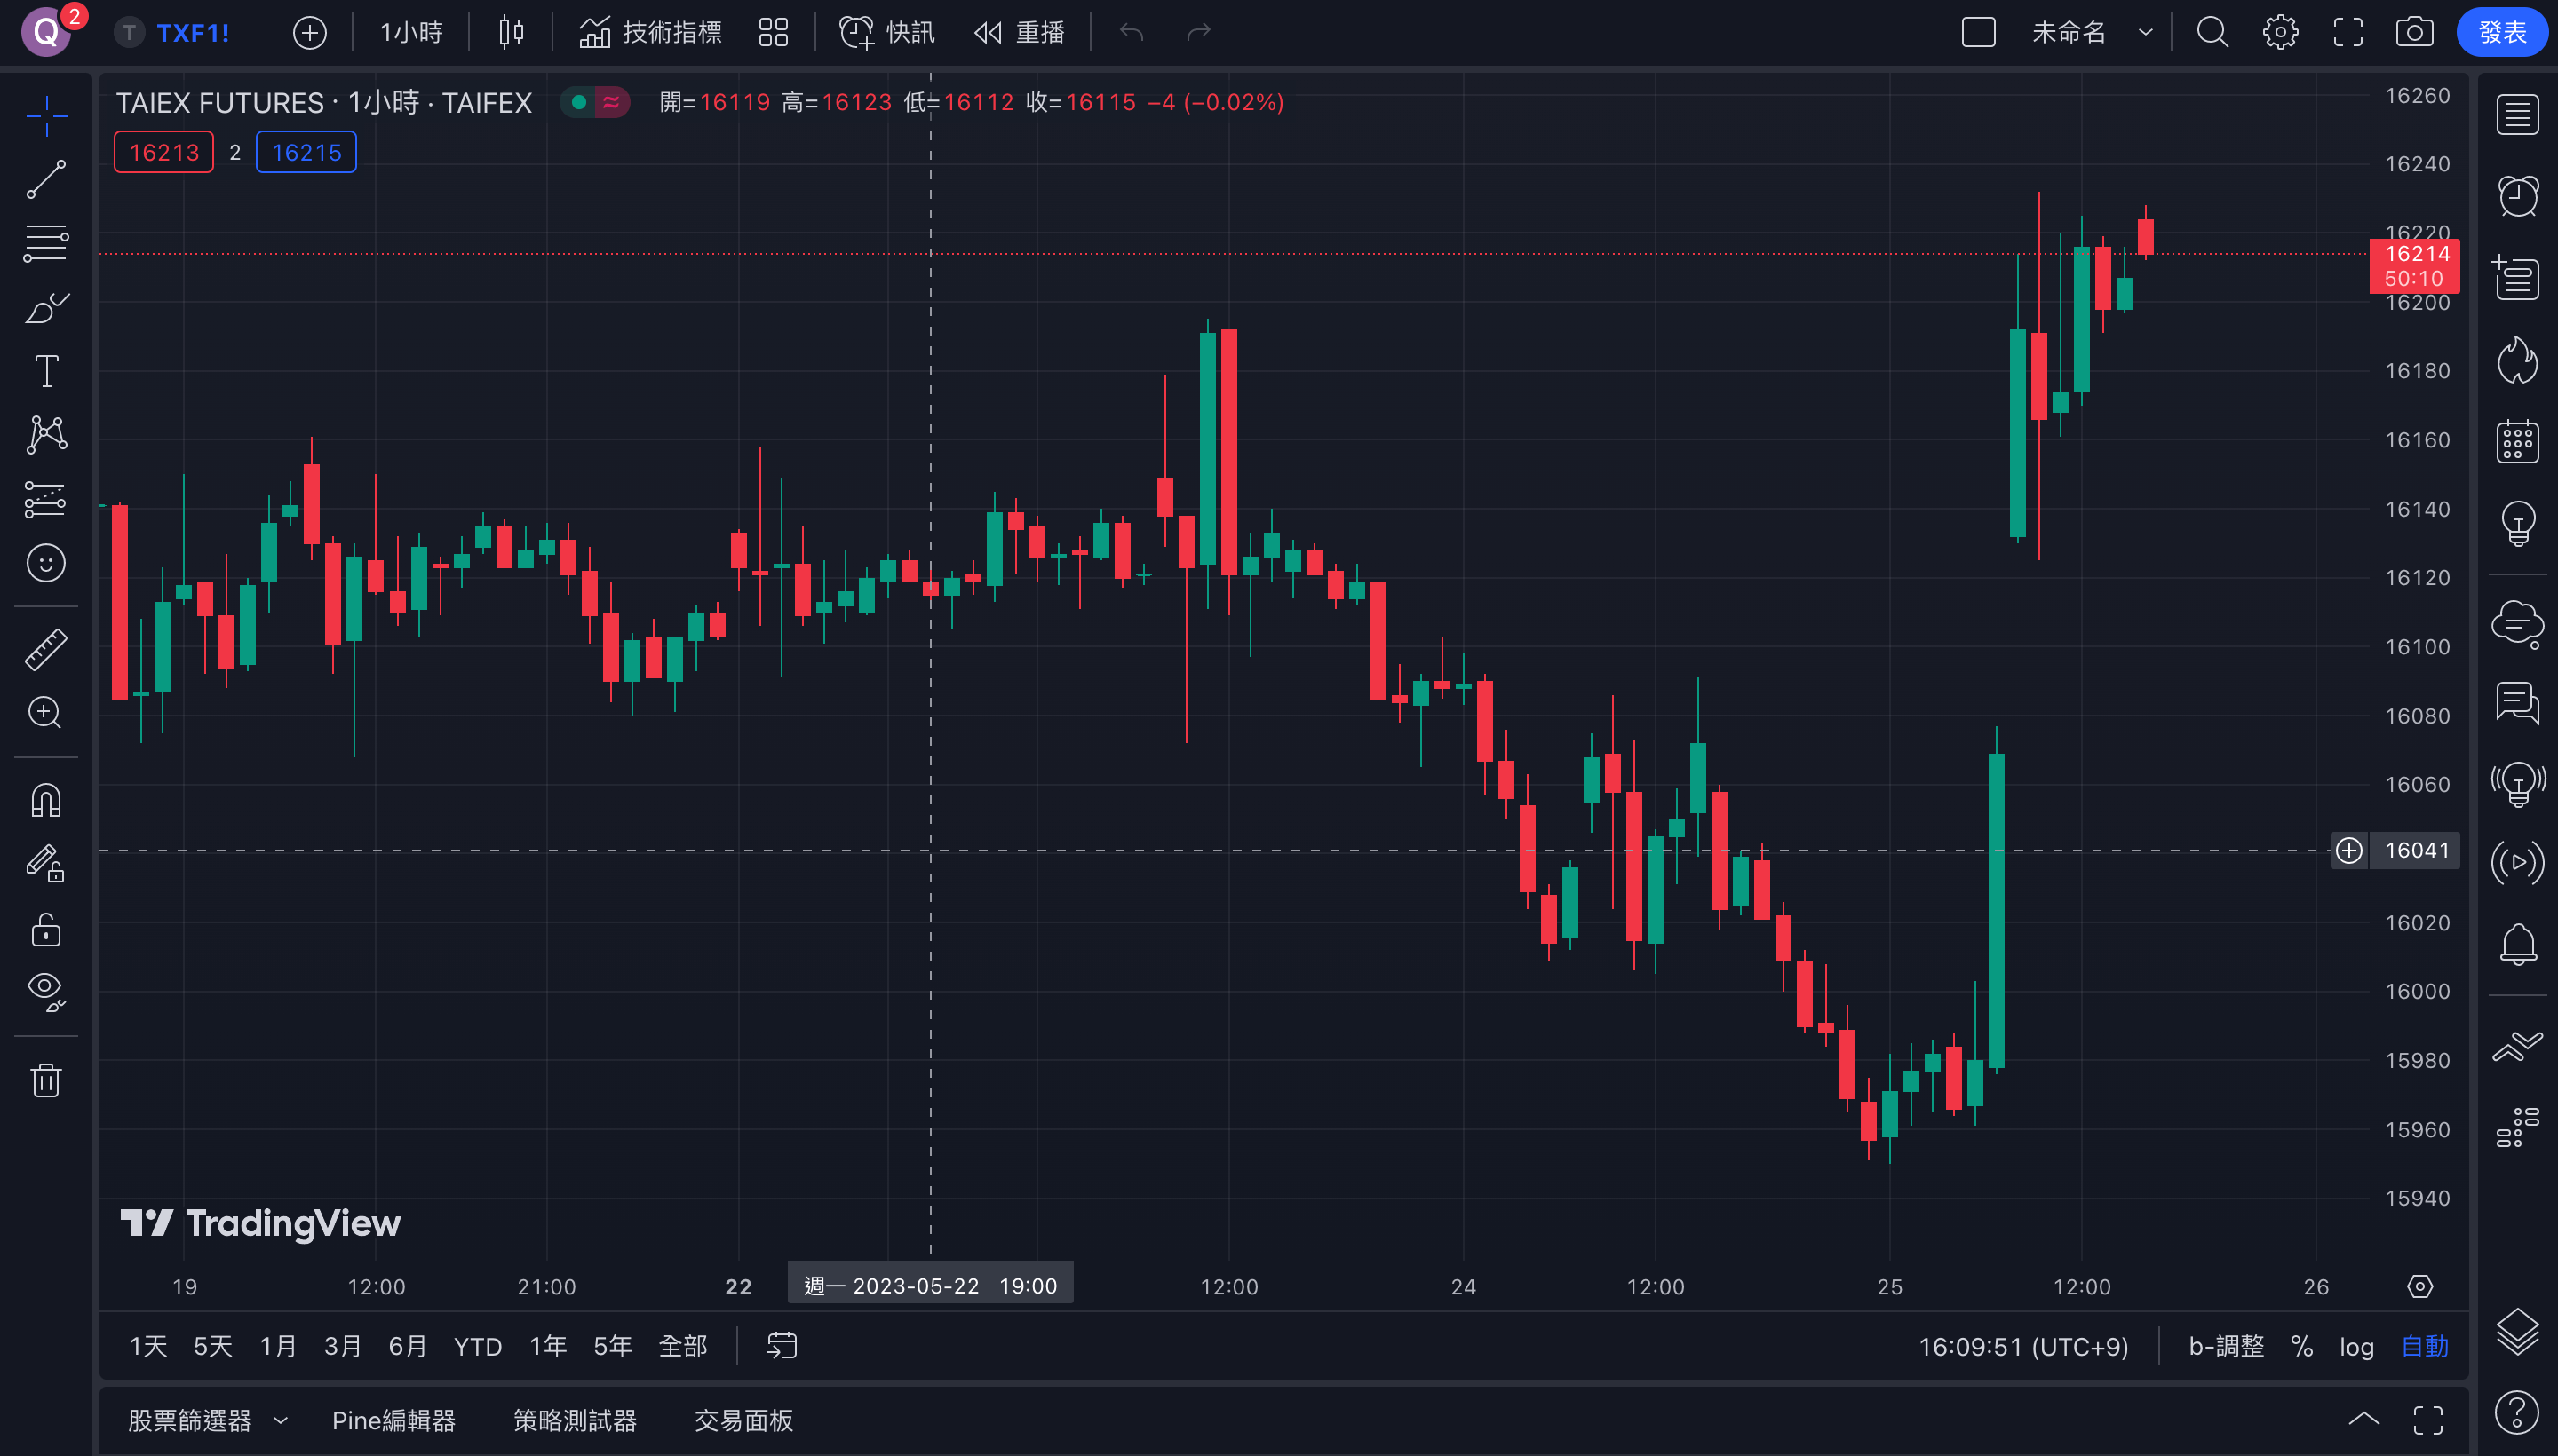
Task: Select the crosshair cursor tool
Action: [x=46, y=117]
